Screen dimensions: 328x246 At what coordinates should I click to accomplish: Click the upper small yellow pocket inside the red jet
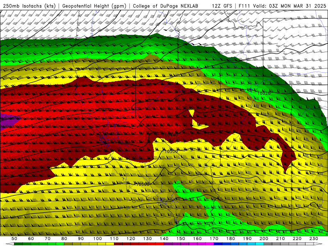(x=191, y=113)
